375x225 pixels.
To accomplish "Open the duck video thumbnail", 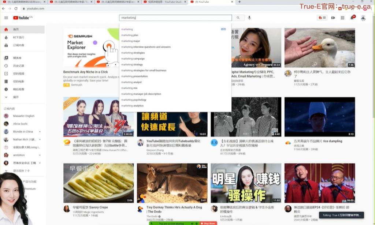I will pos(319,48).
